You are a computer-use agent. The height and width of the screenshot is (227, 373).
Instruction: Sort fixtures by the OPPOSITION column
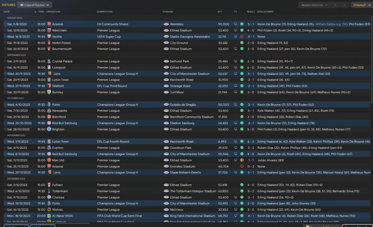pyautogui.click(x=53, y=12)
